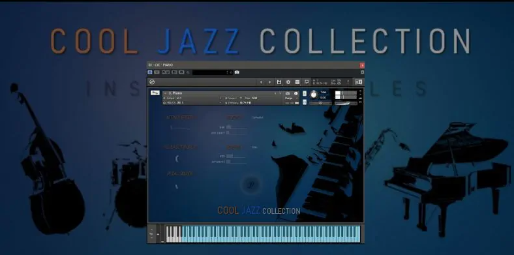Click first blue icon in host toolbar
The width and height of the screenshot is (514, 255).
click(150, 72)
